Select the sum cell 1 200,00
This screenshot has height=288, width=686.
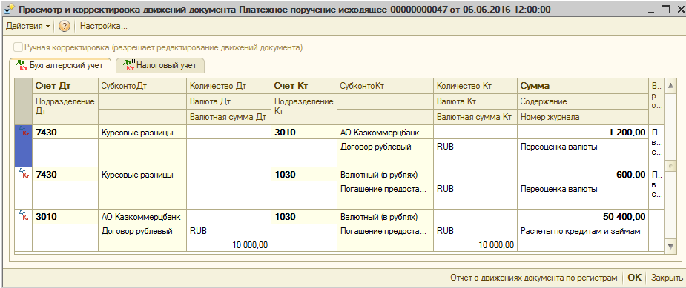(x=583, y=132)
